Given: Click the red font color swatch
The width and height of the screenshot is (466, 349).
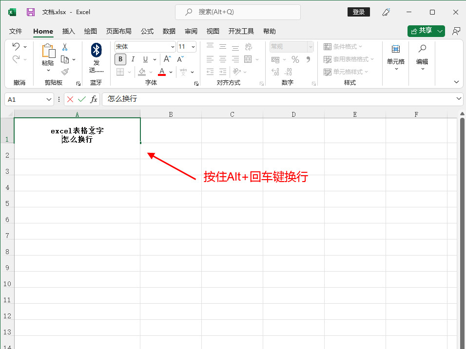Looking at the screenshot, I should pos(162,72).
